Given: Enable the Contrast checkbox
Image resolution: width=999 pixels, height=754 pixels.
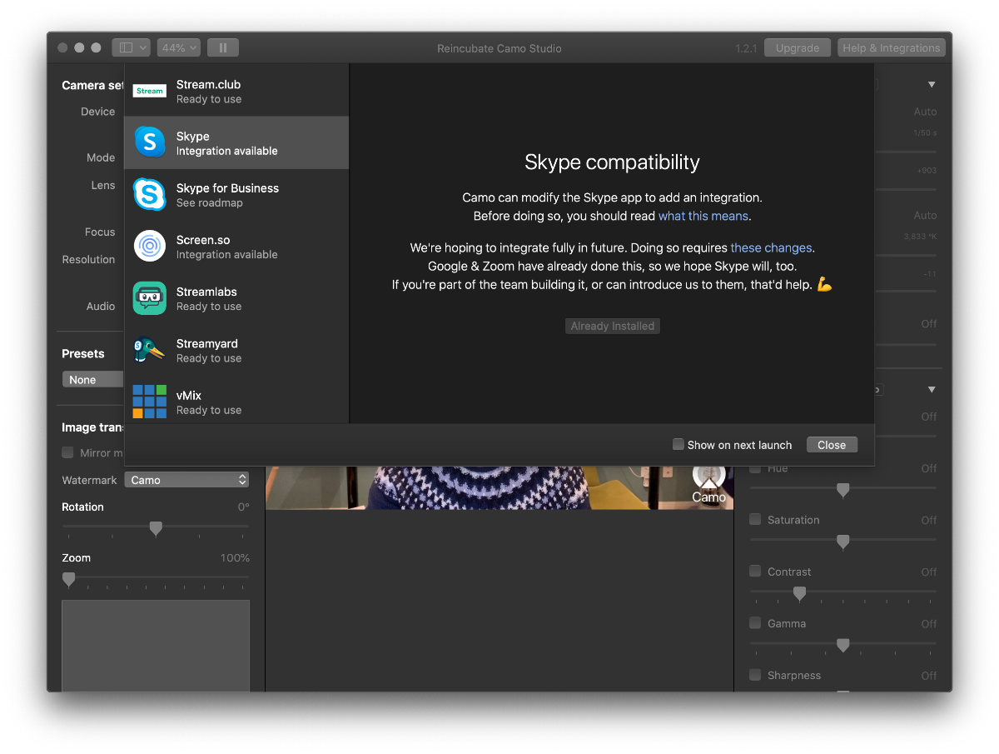Looking at the screenshot, I should click(755, 571).
